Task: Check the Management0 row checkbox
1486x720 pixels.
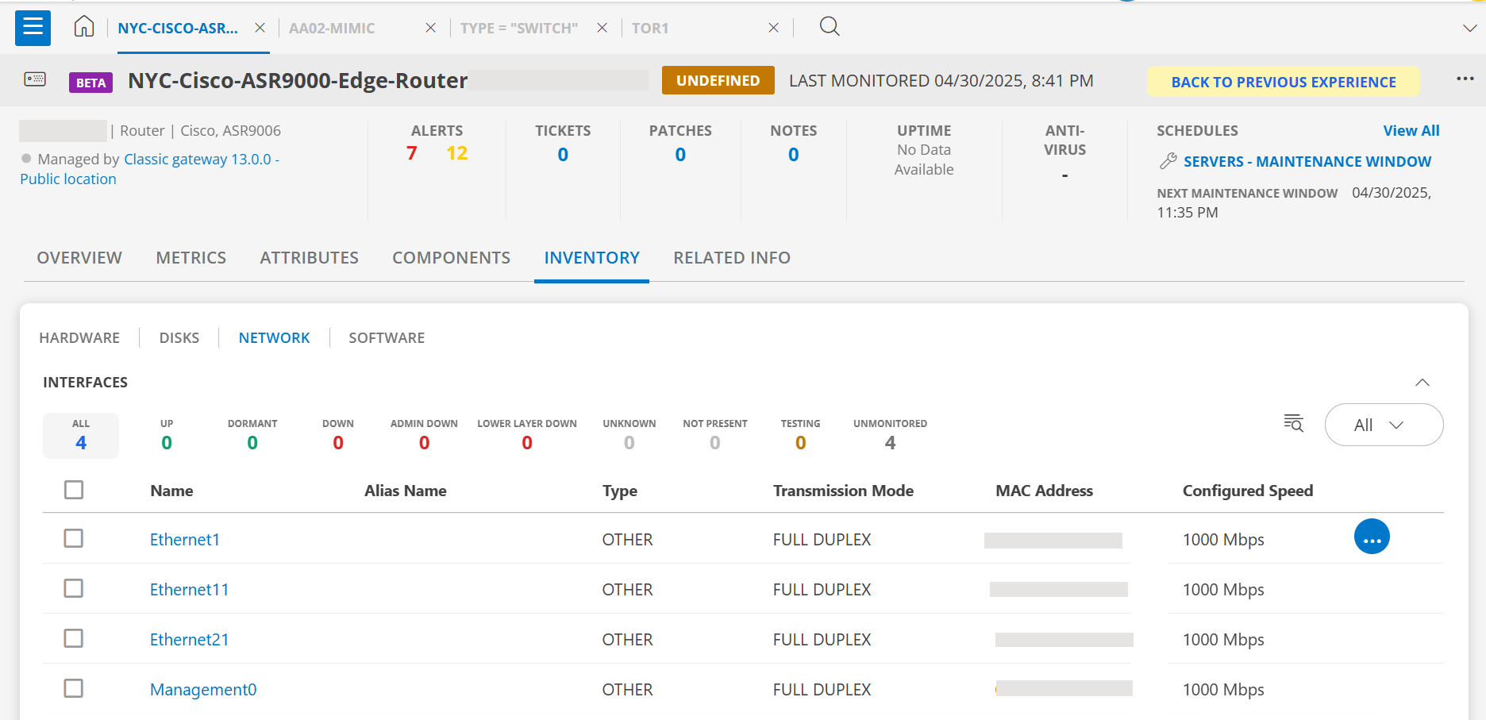Action: [x=74, y=688]
